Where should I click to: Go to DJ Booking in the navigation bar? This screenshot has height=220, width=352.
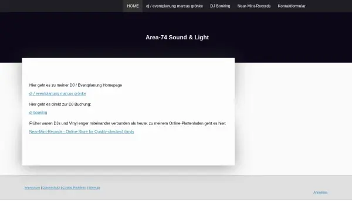220,6
